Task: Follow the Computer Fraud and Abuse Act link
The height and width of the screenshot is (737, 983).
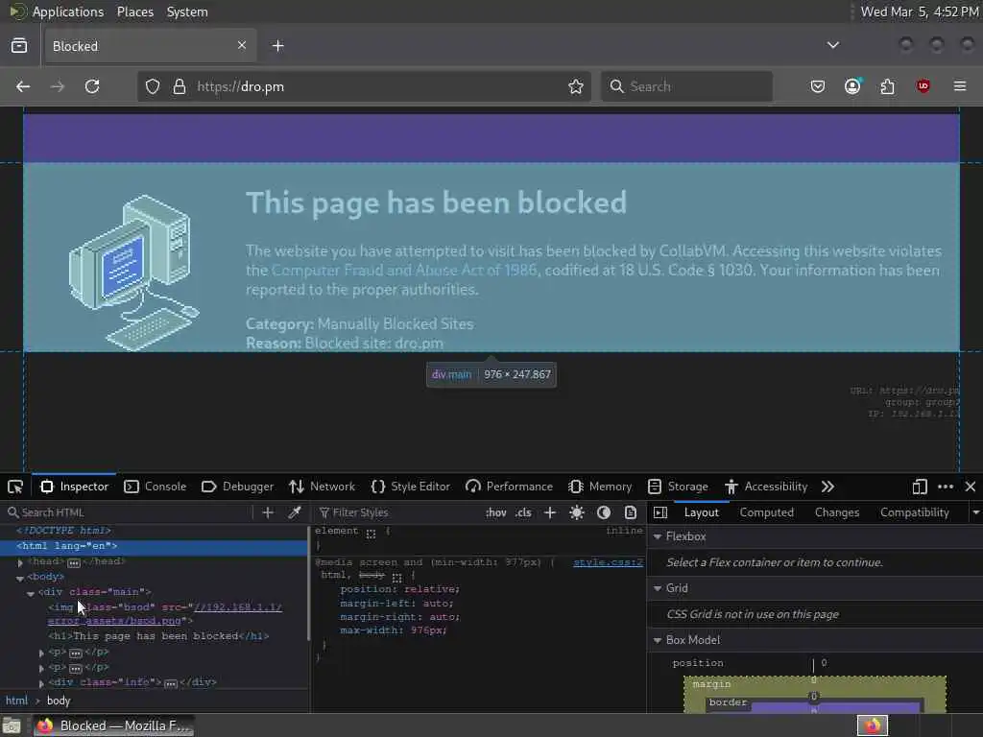Action: point(404,270)
